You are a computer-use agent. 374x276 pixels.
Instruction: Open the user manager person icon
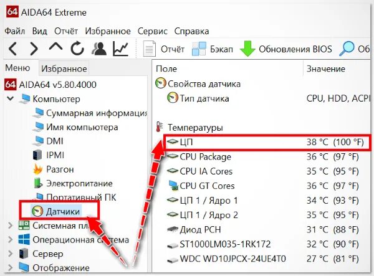tap(98, 49)
